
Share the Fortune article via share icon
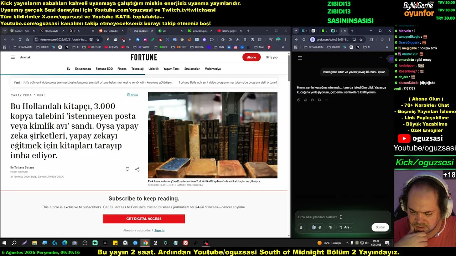(x=137, y=170)
